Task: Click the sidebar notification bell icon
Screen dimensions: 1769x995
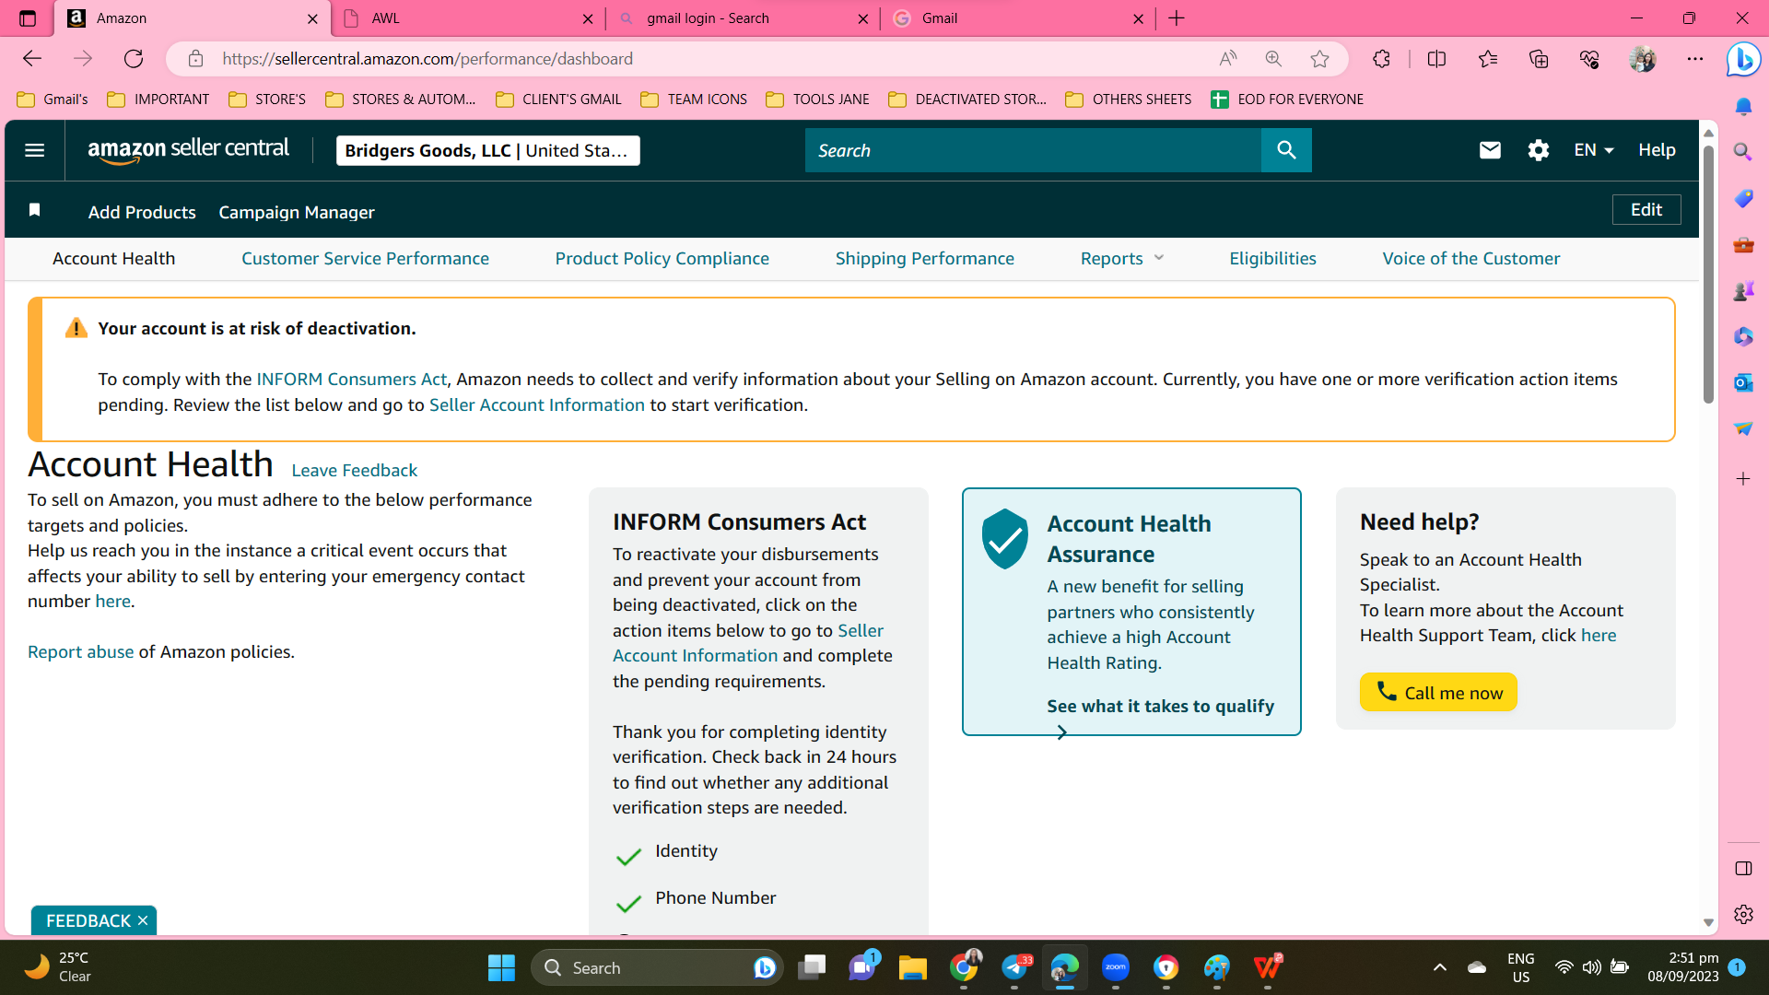Action: tap(1743, 107)
